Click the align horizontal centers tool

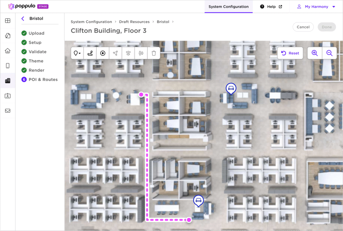pos(128,53)
